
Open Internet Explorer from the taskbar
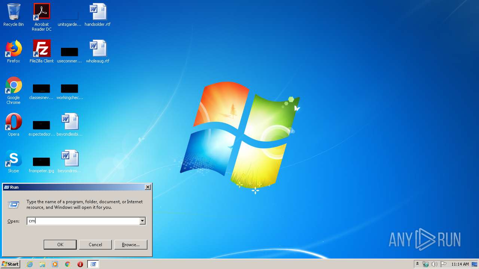pos(30,264)
